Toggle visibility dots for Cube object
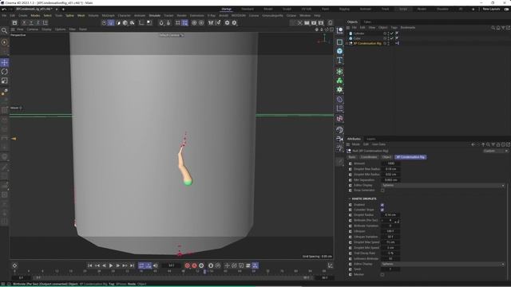 pyautogui.click(x=388, y=38)
